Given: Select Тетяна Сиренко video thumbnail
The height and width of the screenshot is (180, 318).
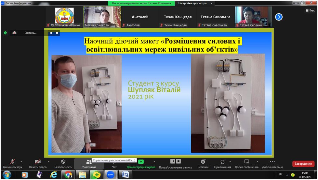Looking at the screenshot, I should pos(253,17).
